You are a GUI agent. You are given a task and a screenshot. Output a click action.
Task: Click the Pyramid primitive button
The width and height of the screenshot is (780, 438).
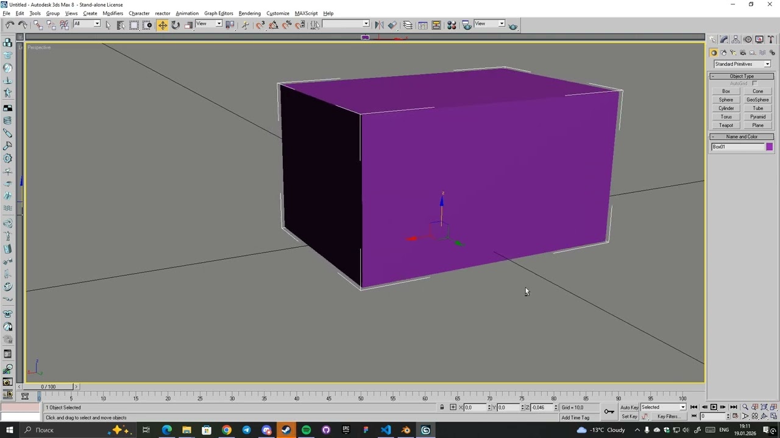pos(757,117)
